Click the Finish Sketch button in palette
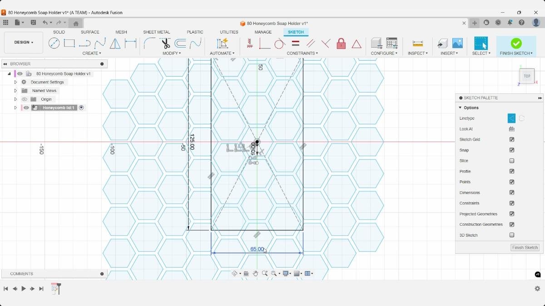The image size is (545, 306). [525, 248]
